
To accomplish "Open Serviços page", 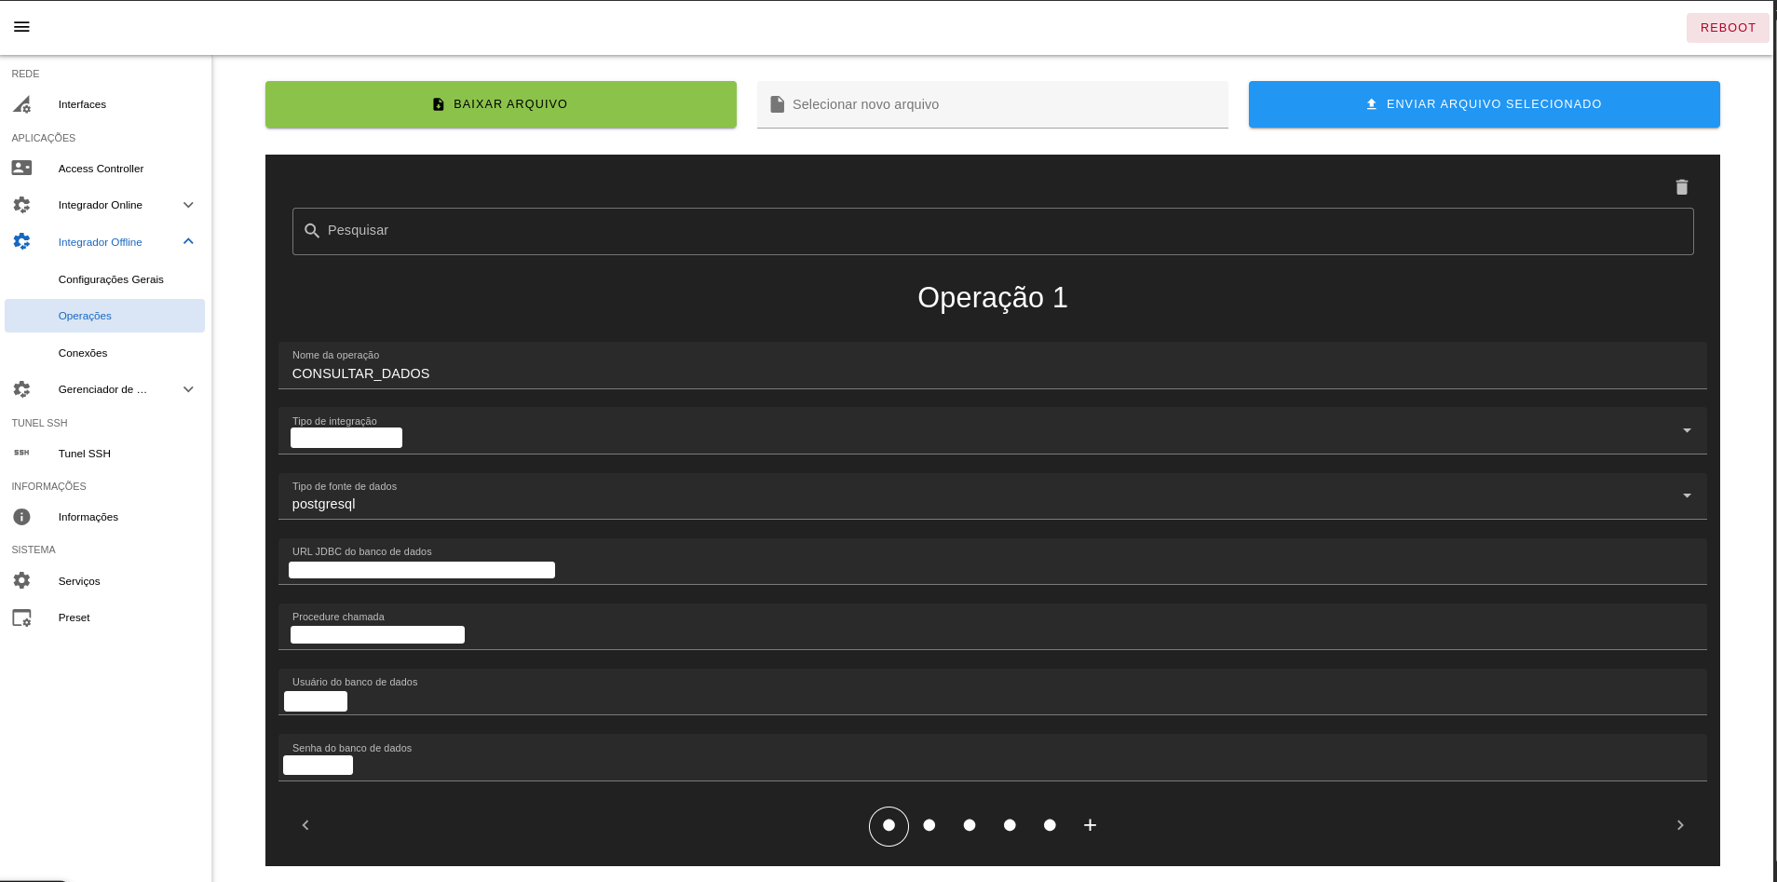I will click(x=79, y=581).
